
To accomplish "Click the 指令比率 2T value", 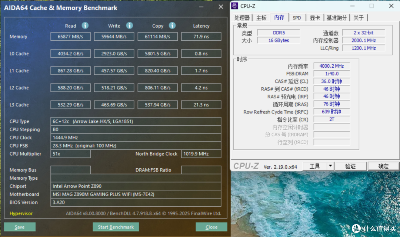I will click(331, 119).
